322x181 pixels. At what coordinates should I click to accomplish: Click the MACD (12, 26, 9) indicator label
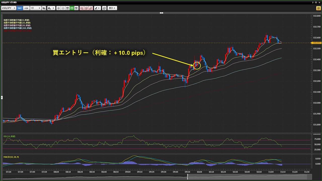pos(11,157)
